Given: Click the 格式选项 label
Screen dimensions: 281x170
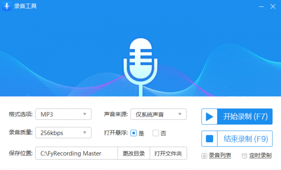Looking at the screenshot, I should [x=21, y=114].
